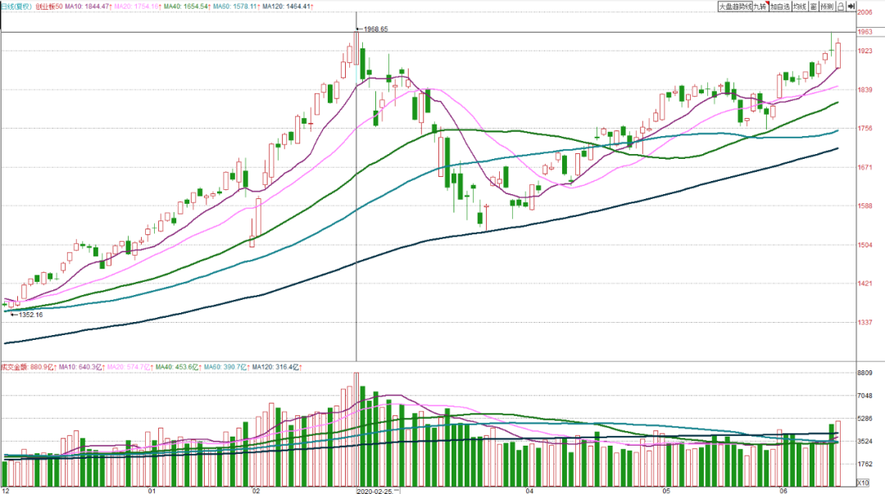The height and width of the screenshot is (494, 885).
Task: Click the 8809 volume axis label
Action: pos(865,374)
